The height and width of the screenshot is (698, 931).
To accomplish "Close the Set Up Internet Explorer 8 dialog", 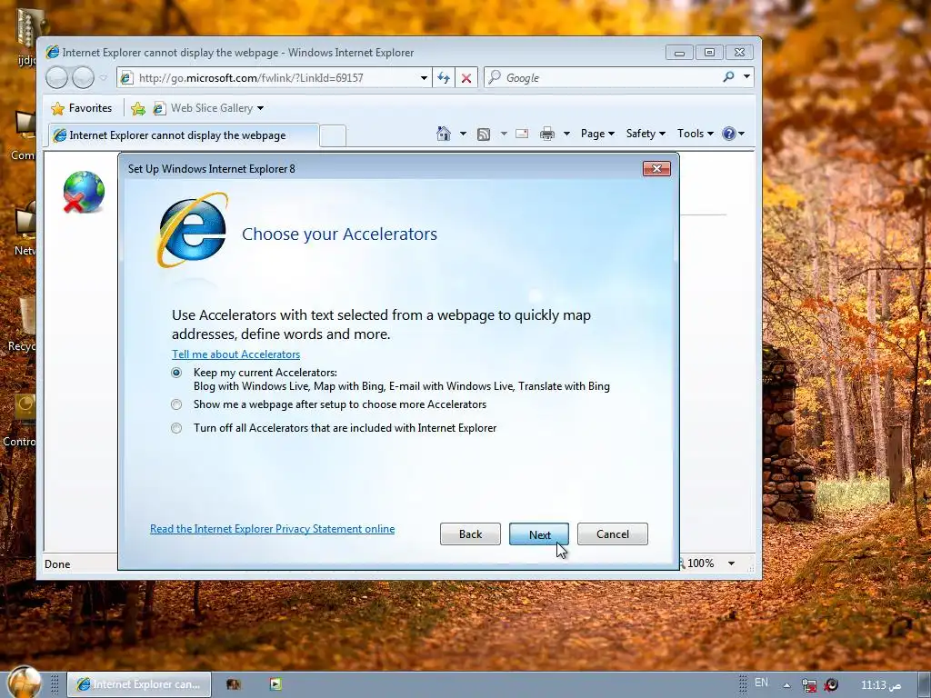I will [656, 168].
